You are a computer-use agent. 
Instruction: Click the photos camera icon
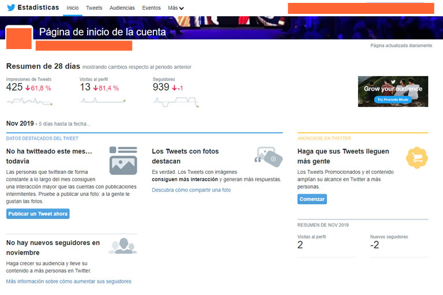click(x=269, y=156)
